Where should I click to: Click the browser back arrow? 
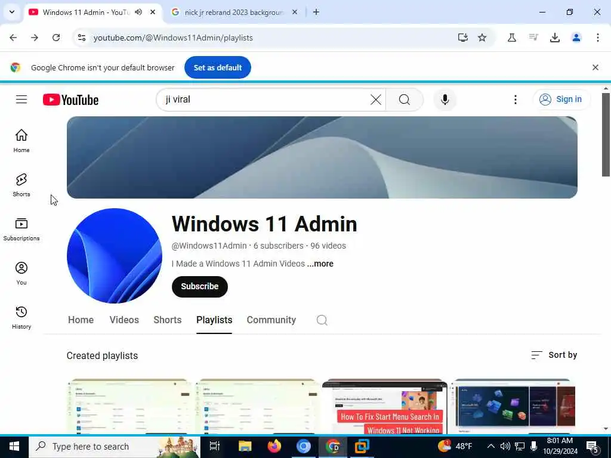coord(13,38)
